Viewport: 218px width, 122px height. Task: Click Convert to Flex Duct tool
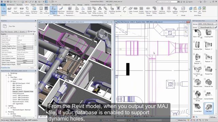point(34,10)
